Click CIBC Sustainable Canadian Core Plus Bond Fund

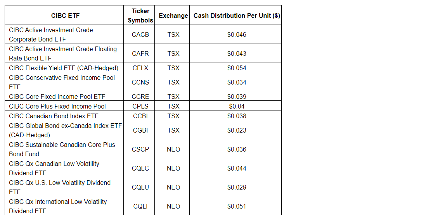[62, 149]
